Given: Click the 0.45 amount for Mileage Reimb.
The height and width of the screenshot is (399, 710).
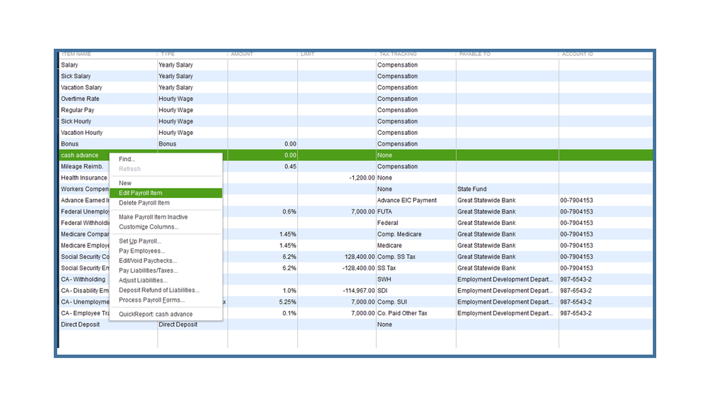Looking at the screenshot, I should pos(290,167).
